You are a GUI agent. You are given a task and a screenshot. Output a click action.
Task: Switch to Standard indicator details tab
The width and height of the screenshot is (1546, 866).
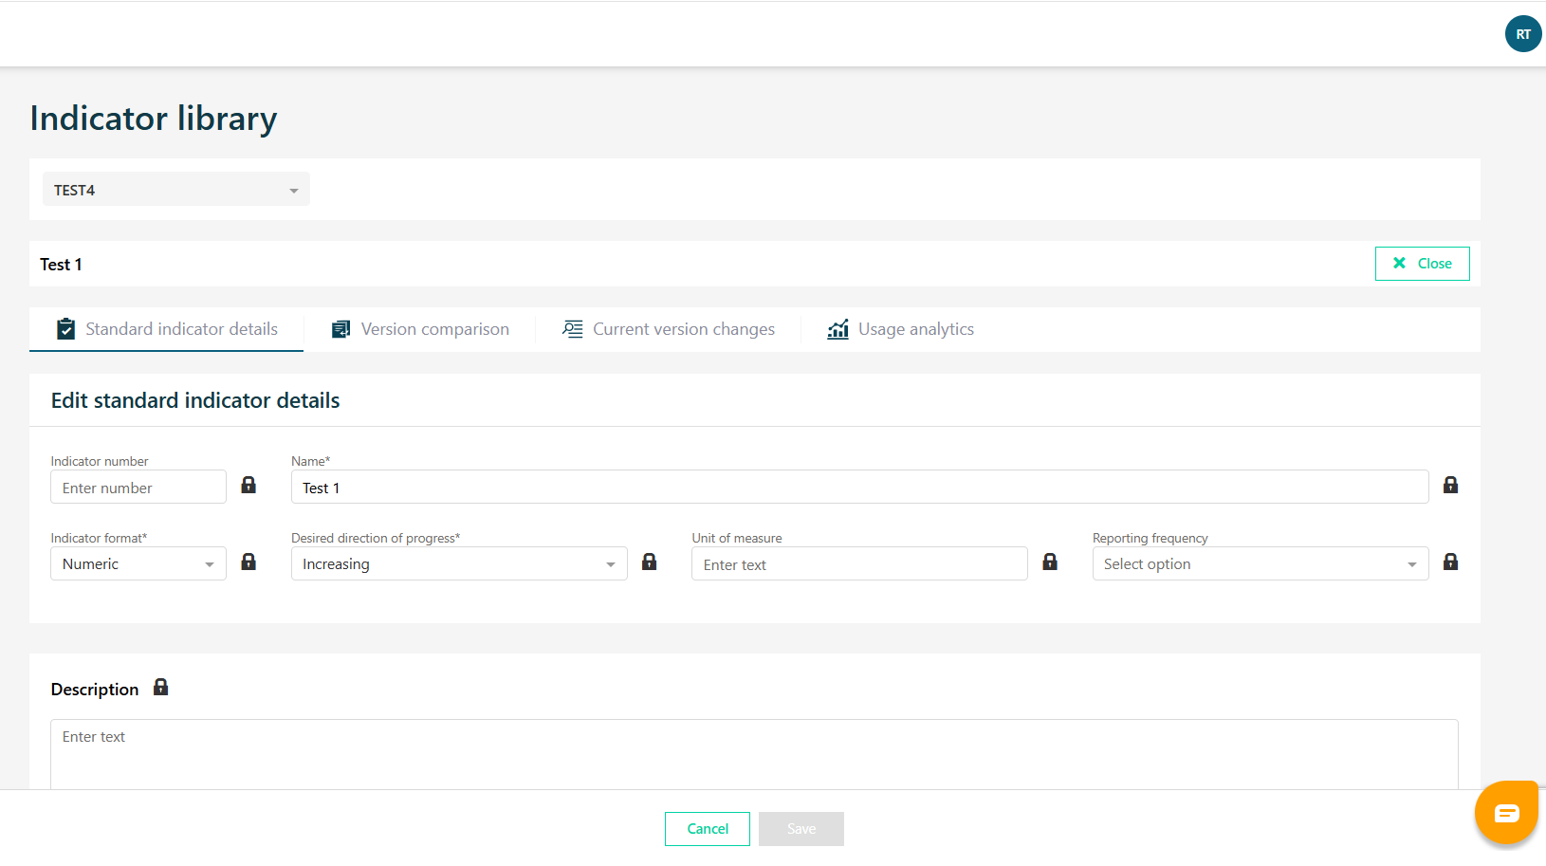click(167, 329)
